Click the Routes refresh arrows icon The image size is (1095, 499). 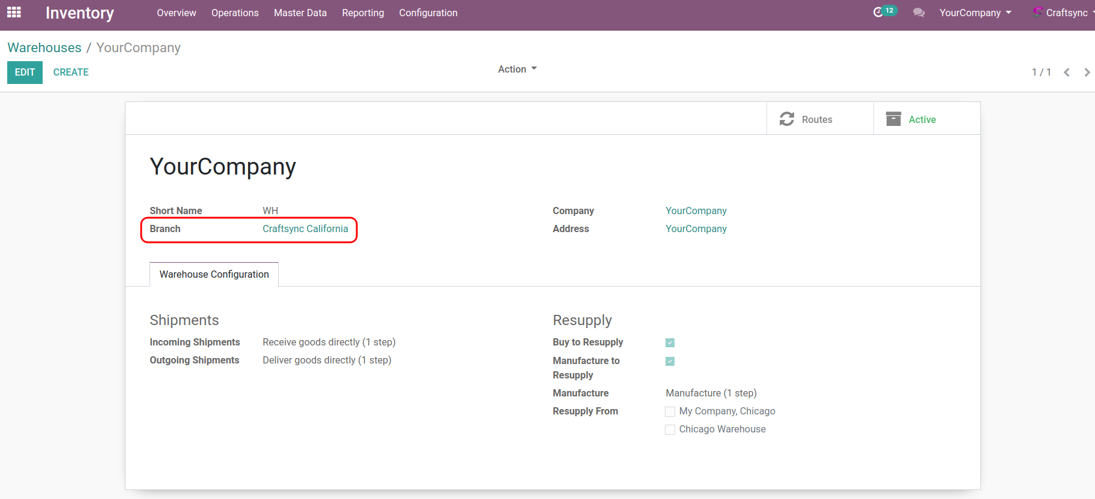[x=787, y=119]
